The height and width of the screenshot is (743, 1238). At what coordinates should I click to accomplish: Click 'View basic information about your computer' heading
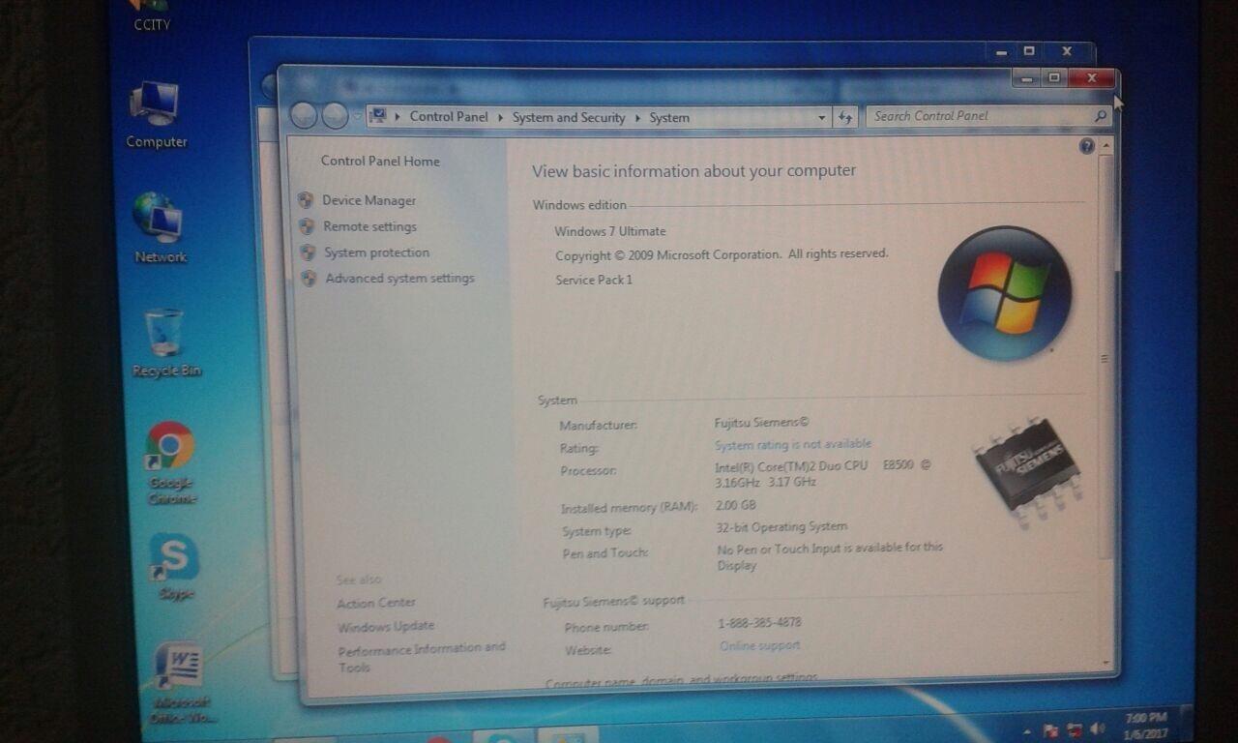[693, 171]
